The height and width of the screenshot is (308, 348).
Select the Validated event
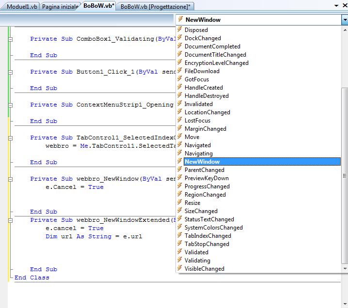click(196, 252)
